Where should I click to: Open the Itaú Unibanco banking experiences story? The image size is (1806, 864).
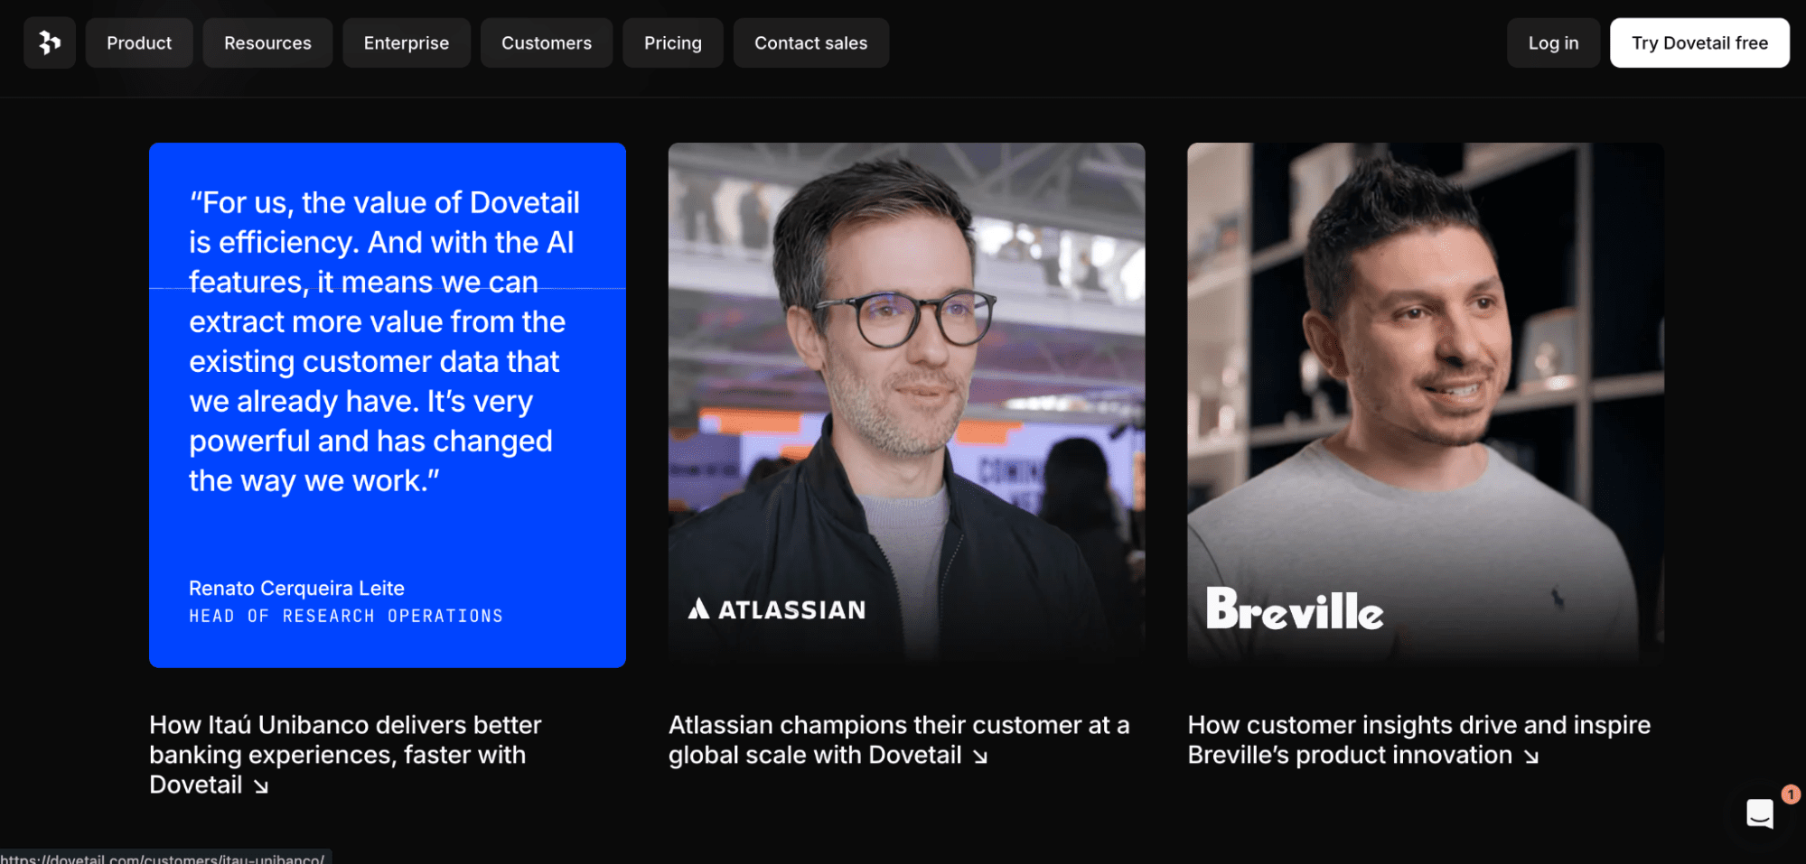pos(345,755)
